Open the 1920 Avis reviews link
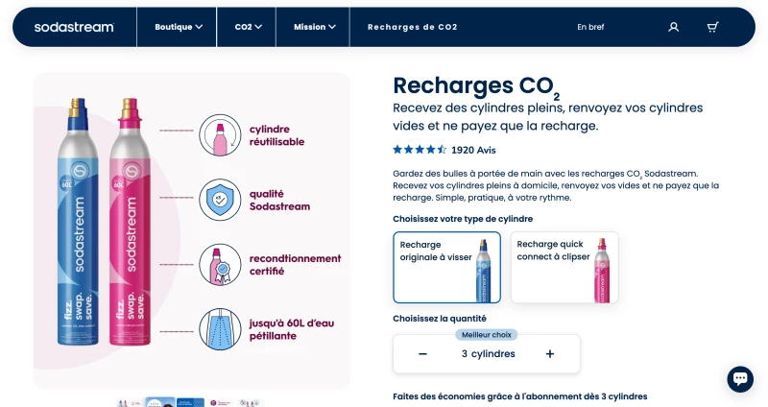 473,150
